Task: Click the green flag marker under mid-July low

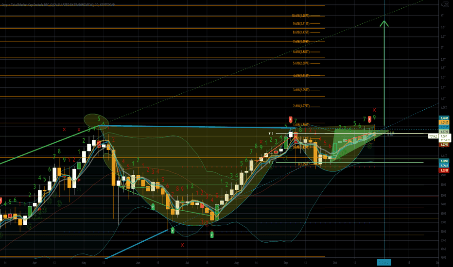Action: tap(212, 234)
